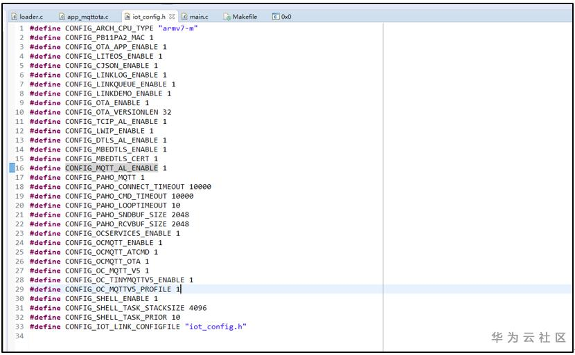Switch to the main.c tab
The width and height of the screenshot is (575, 355).
coord(195,17)
